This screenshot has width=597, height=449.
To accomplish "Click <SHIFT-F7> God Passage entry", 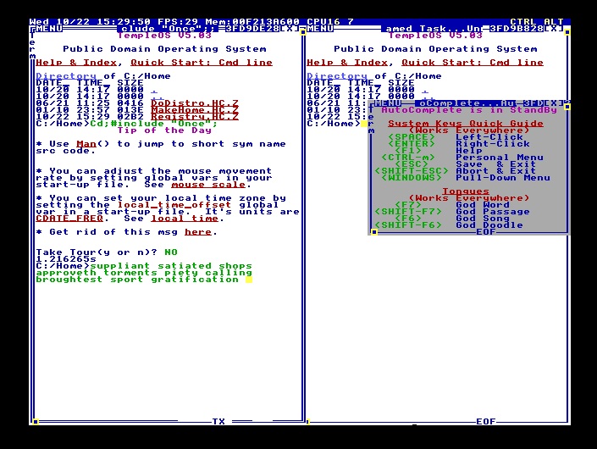I will [452, 212].
